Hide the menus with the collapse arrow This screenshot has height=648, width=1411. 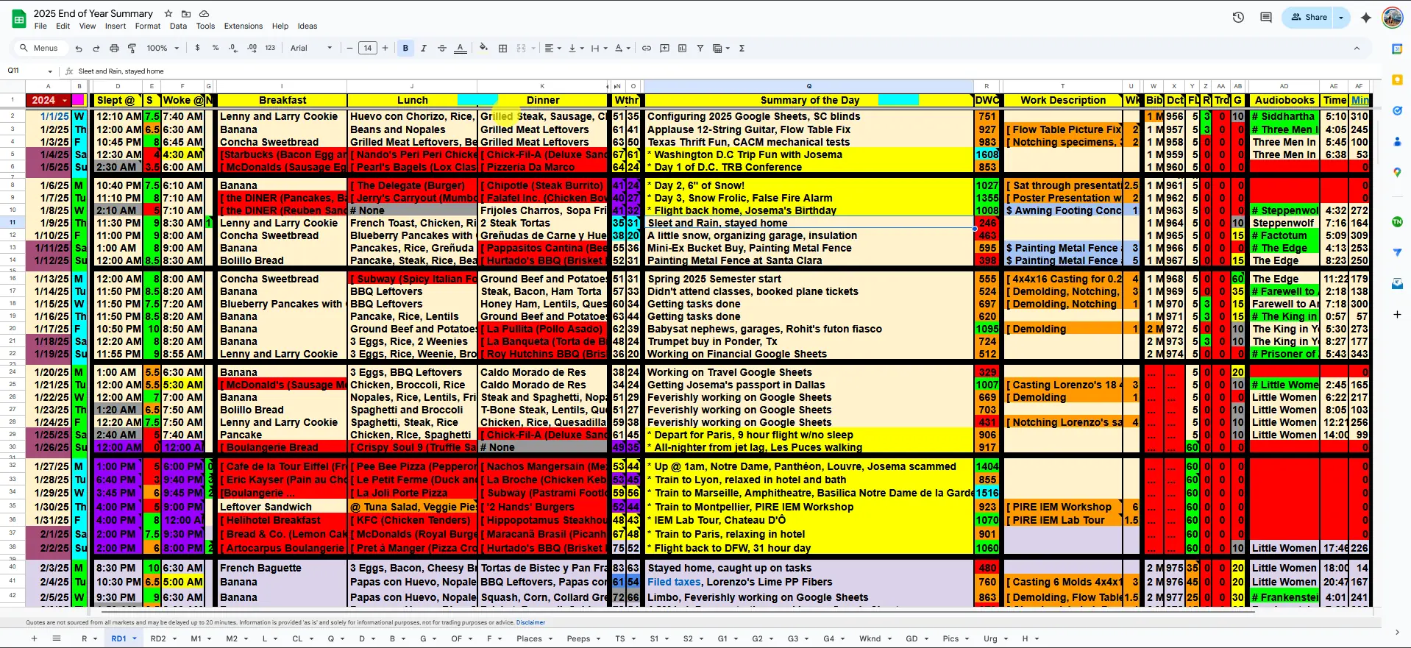(x=1357, y=49)
